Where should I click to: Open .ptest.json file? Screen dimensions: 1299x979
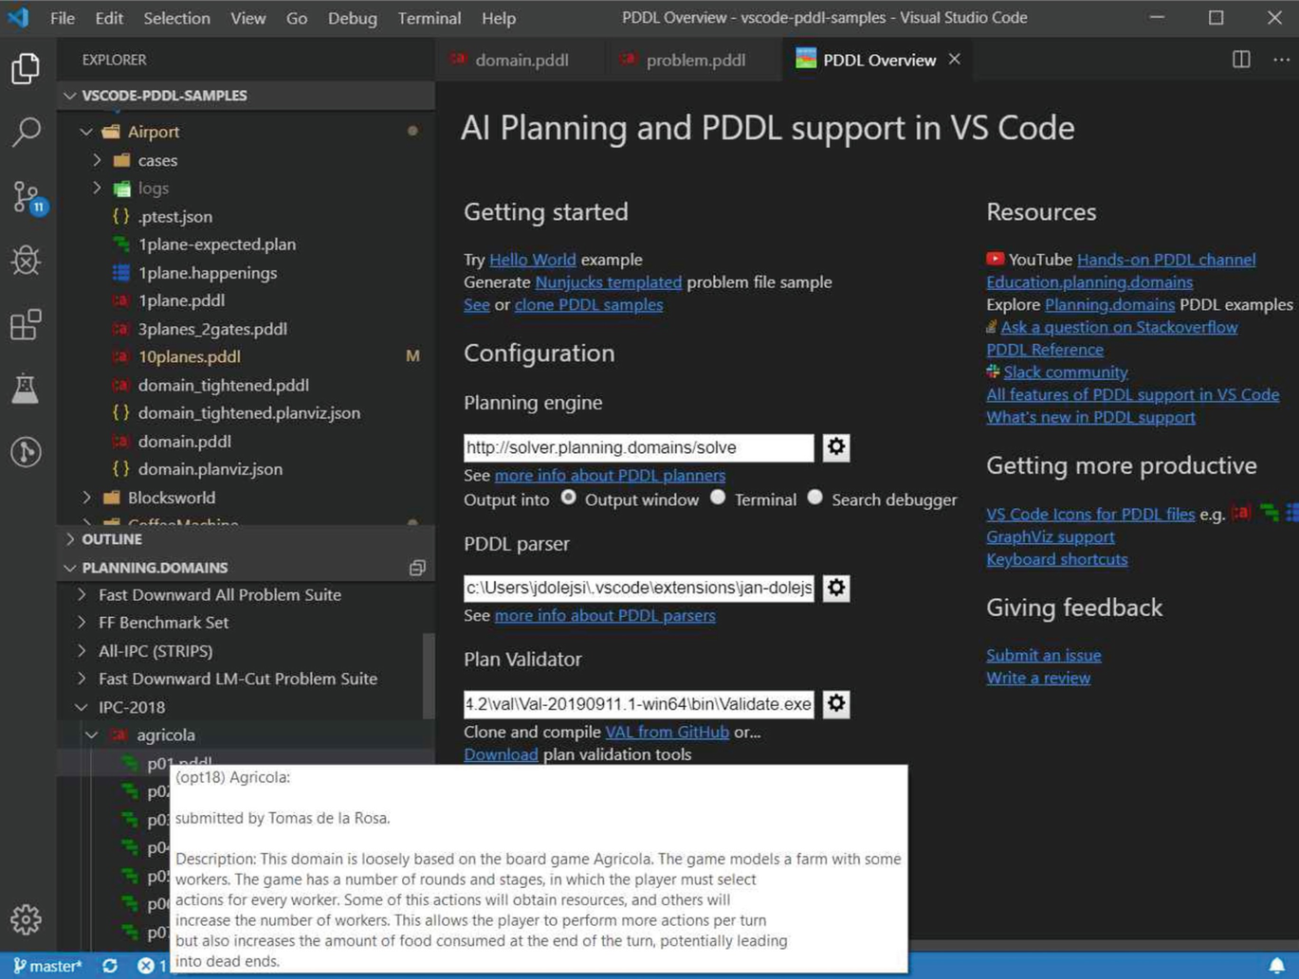175,216
